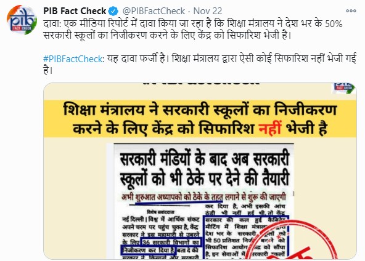Click the #PIBFactCheck hashtag
Screen dimensions: 365x261
click(73, 59)
